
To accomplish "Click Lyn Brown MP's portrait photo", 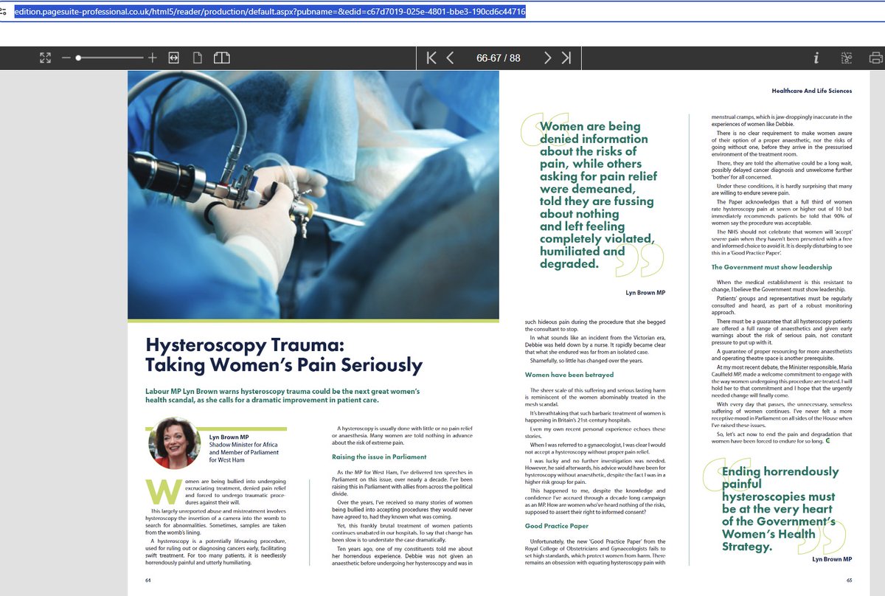I will coord(175,443).
